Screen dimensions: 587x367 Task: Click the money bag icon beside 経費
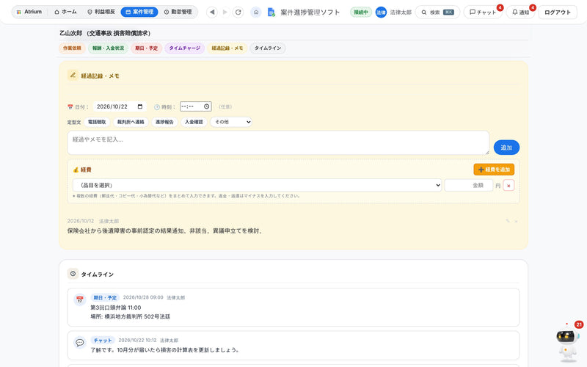tap(76, 170)
